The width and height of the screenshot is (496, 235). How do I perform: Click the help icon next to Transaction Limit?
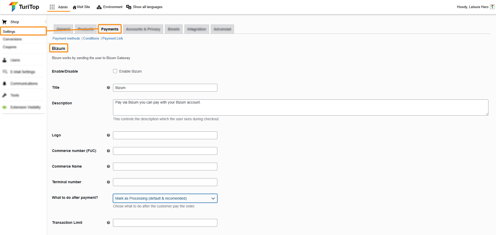click(108, 223)
